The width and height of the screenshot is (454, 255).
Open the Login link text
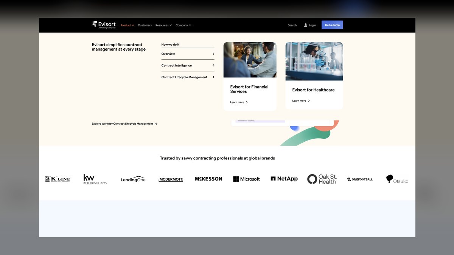[313, 25]
